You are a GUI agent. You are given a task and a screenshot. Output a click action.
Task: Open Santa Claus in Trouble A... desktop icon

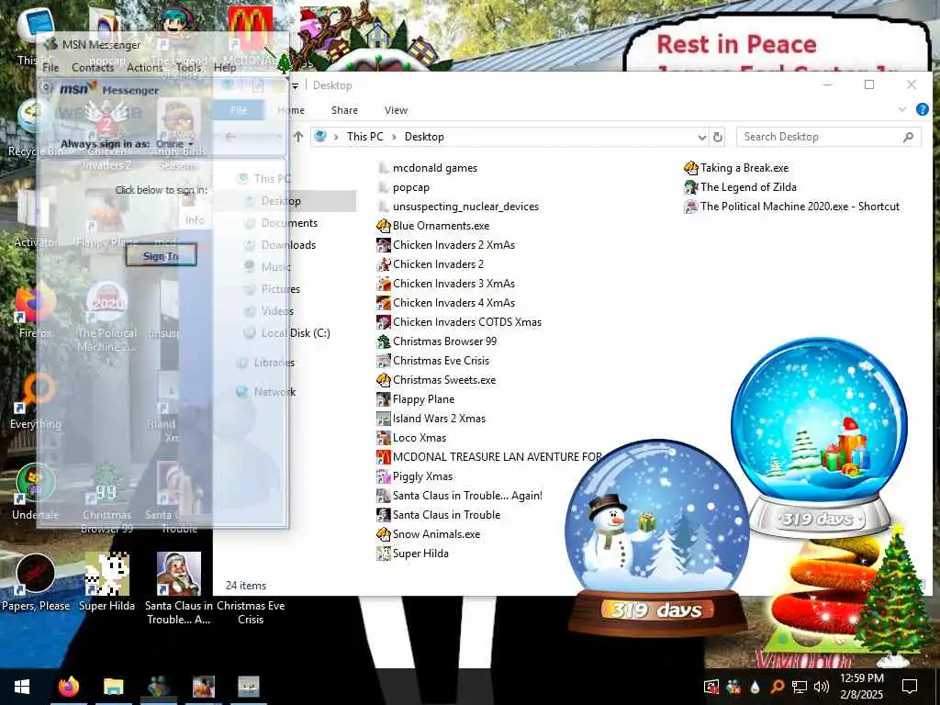(x=179, y=588)
